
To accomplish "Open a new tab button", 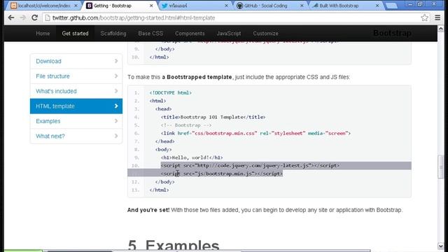I will tap(391, 6).
